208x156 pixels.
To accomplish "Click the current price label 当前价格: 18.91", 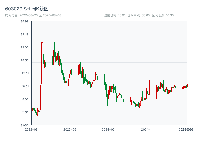I will coord(115,15).
